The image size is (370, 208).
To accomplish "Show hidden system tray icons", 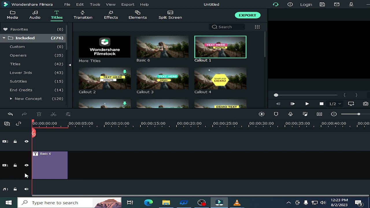I will 288,203.
